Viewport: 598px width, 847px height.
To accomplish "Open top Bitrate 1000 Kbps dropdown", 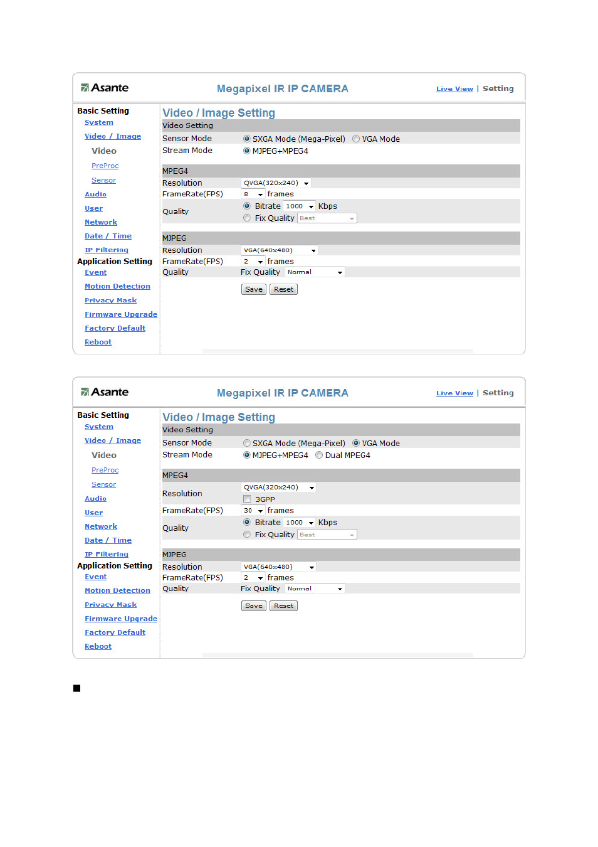I will pyautogui.click(x=300, y=206).
